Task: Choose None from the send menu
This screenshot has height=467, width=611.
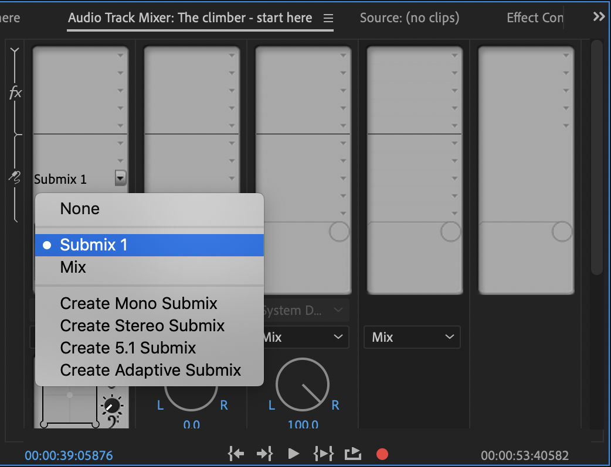Action: pyautogui.click(x=80, y=208)
